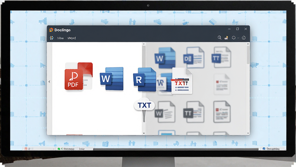Click the blue icon in the system tray
Viewport: 296px width, 167px height.
(x=264, y=149)
